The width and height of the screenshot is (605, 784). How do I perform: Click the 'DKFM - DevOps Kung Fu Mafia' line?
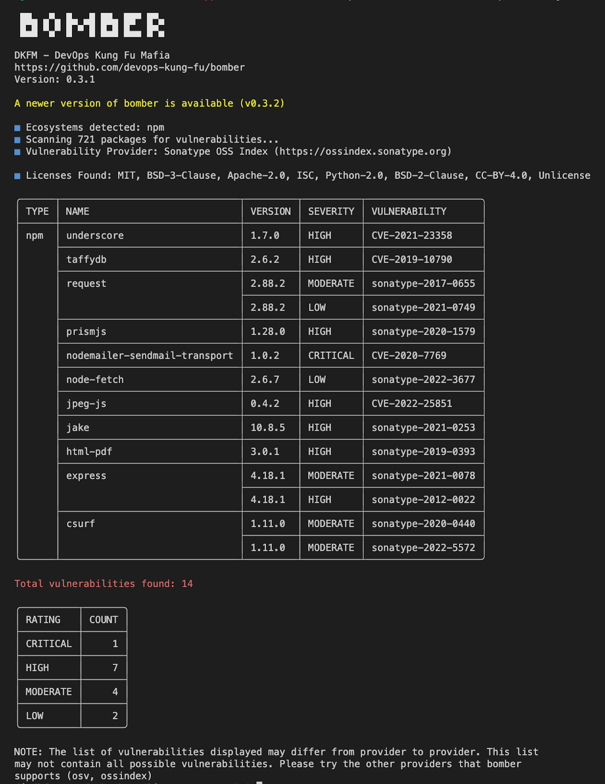click(x=92, y=55)
